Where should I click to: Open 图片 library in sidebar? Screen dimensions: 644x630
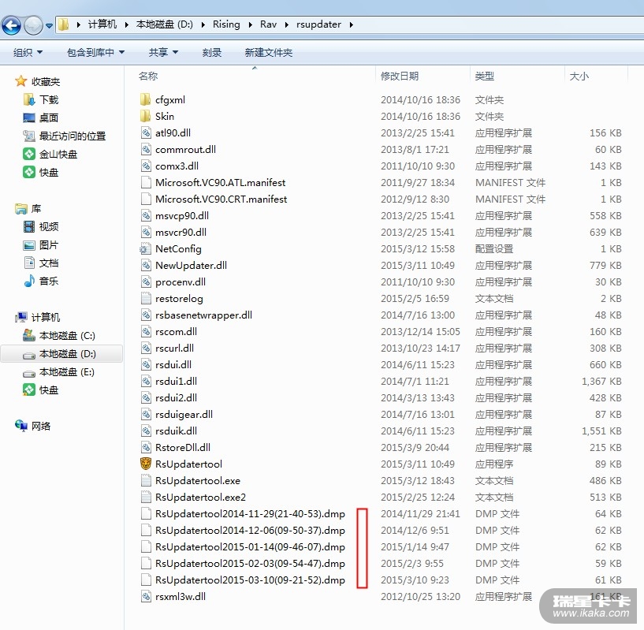click(x=41, y=245)
